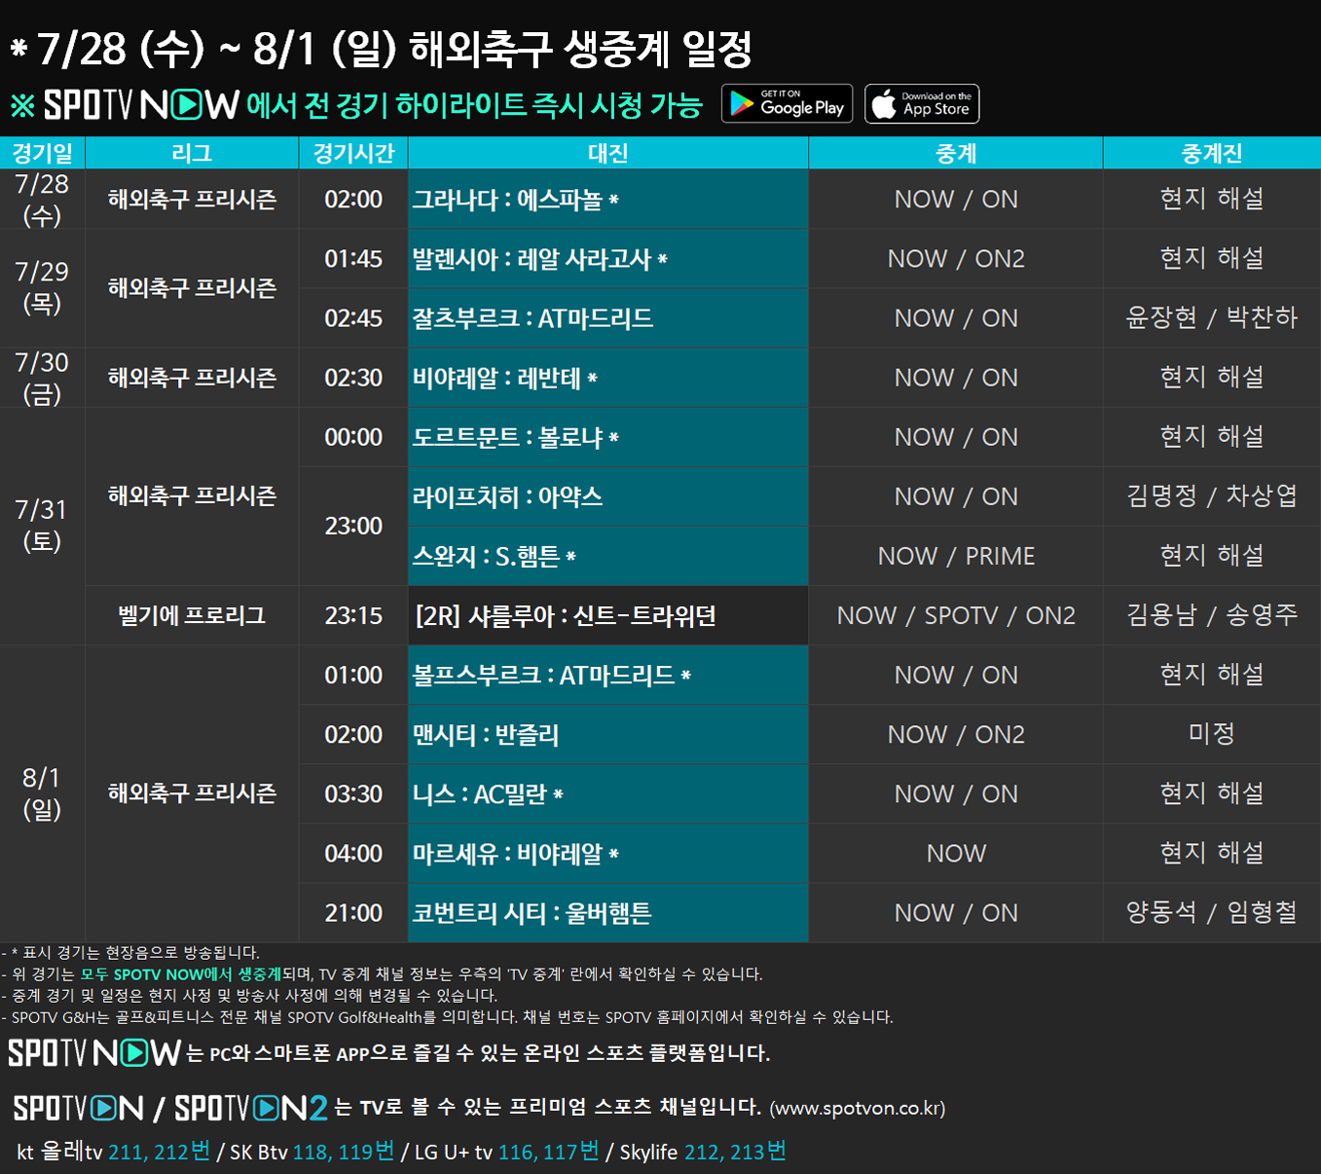
Task: Click the SPOTV ON logo near the bottom
Action: pyautogui.click(x=79, y=1108)
